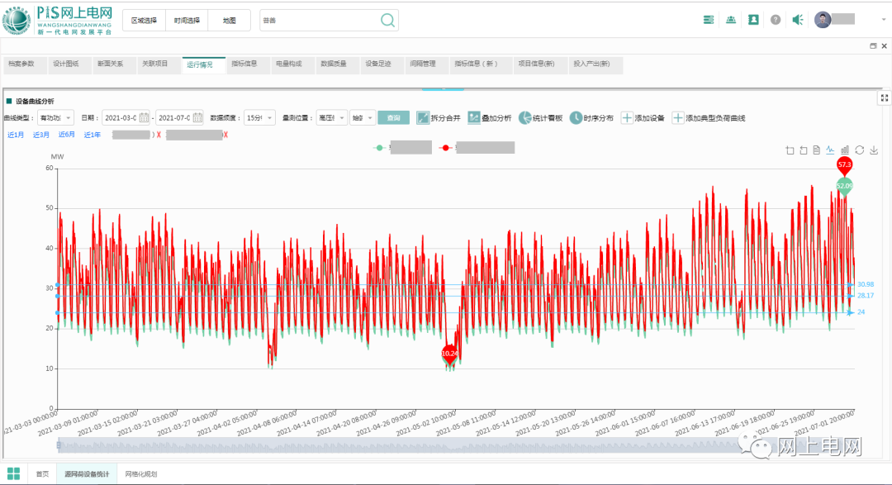Click the 近3月 link
Viewport: 892px width, 485px height.
point(41,135)
